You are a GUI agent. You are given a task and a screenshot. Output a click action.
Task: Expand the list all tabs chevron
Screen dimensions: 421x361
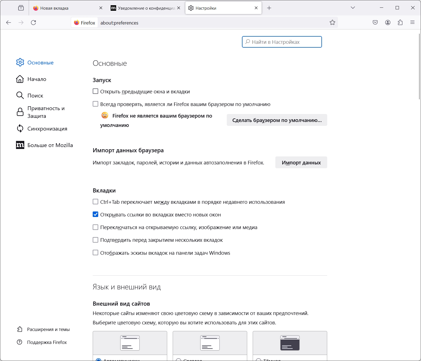coord(353,8)
